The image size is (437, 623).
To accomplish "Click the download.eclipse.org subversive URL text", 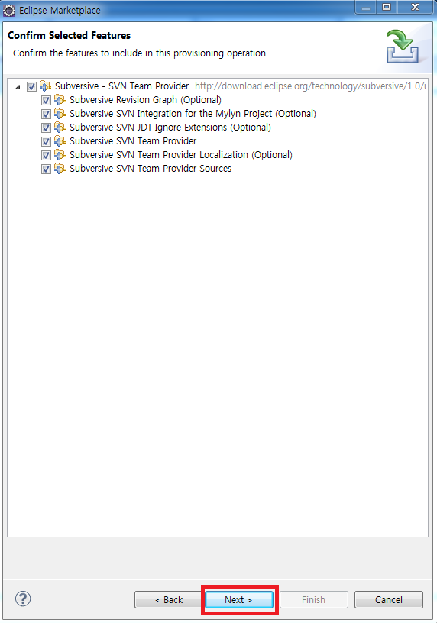I will pos(311,86).
